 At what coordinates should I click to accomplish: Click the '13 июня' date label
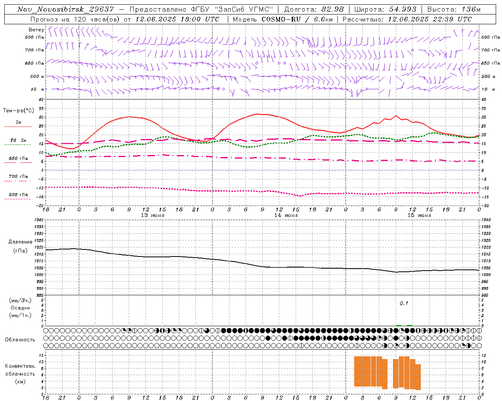153,215
